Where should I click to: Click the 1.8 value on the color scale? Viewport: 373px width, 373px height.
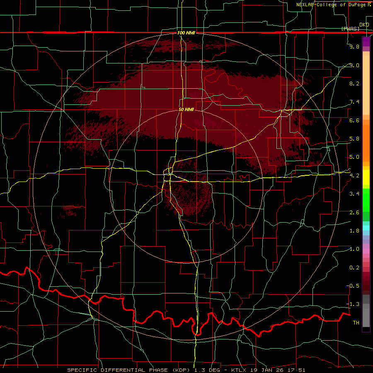354,231
